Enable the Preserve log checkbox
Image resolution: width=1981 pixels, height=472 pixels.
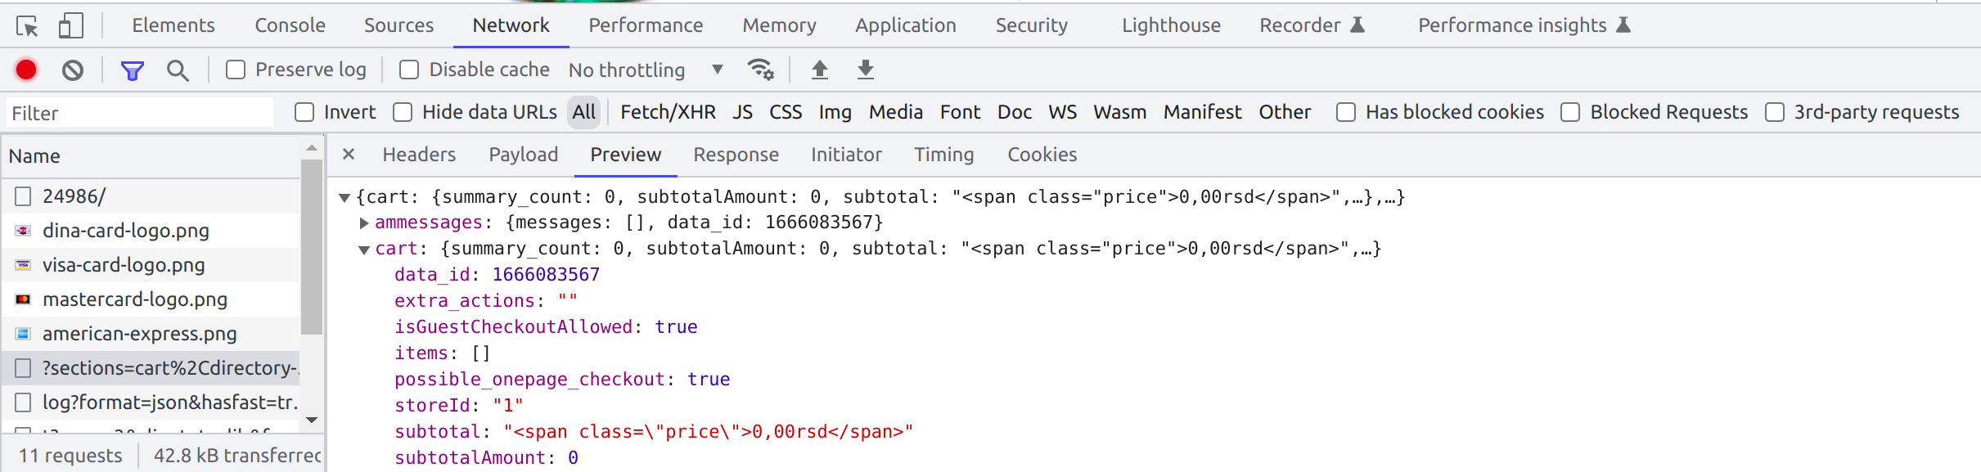236,70
